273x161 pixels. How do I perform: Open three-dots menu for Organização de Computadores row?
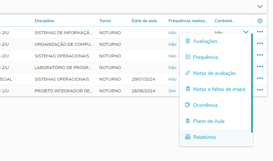(x=260, y=44)
